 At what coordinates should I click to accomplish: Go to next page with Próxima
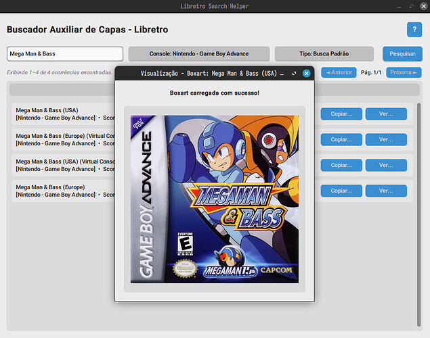[404, 72]
